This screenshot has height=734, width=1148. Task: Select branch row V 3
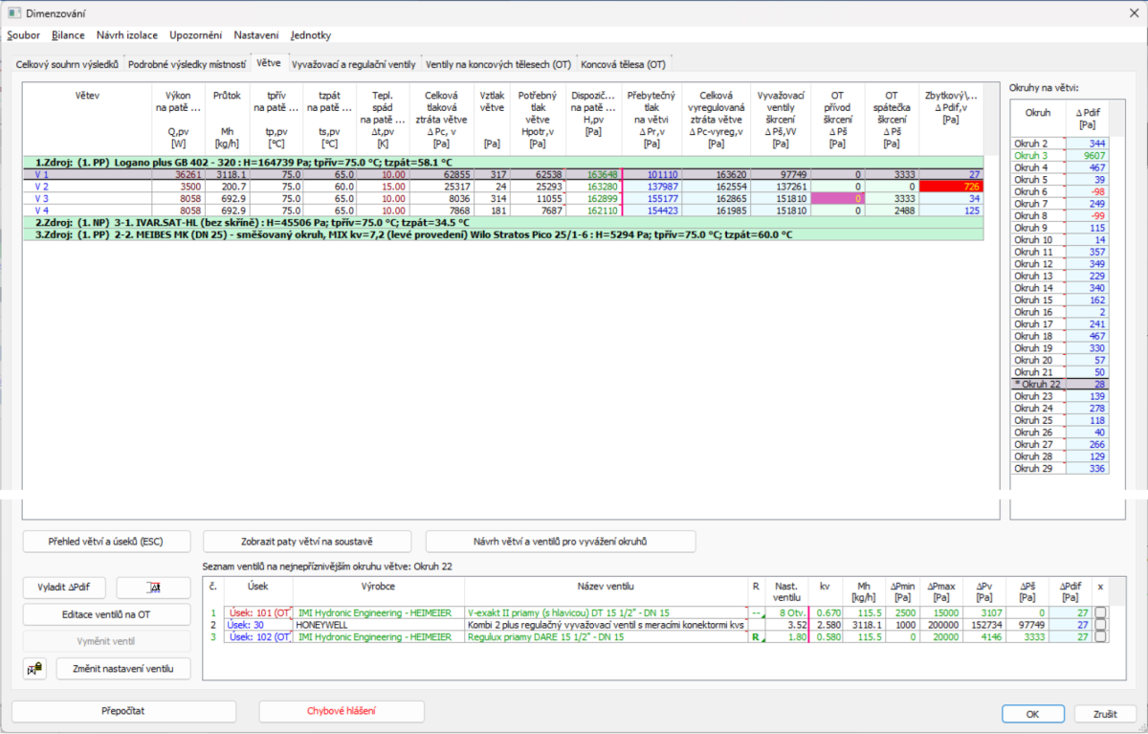click(502, 198)
